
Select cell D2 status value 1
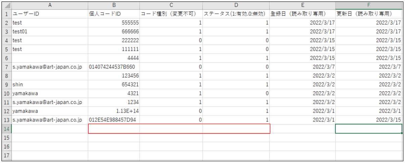(x=236, y=23)
